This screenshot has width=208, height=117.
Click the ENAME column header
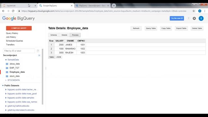click(71, 41)
